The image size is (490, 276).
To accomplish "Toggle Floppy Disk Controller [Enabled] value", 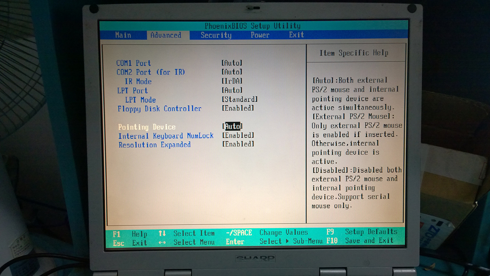I will click(238, 108).
